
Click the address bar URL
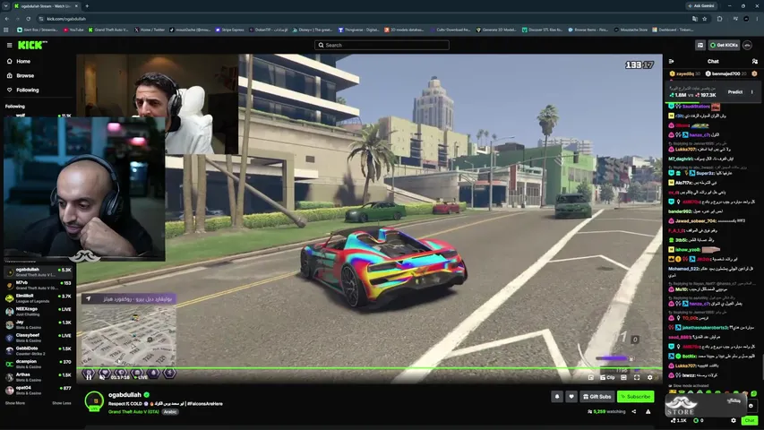(66, 19)
